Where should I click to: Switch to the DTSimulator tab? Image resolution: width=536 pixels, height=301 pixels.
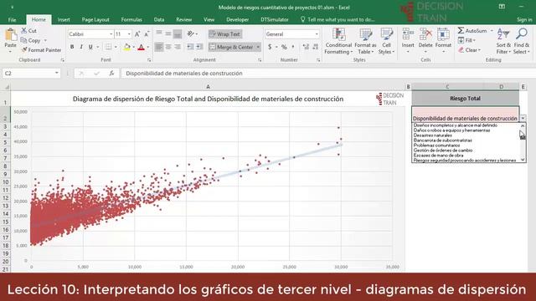coord(275,19)
